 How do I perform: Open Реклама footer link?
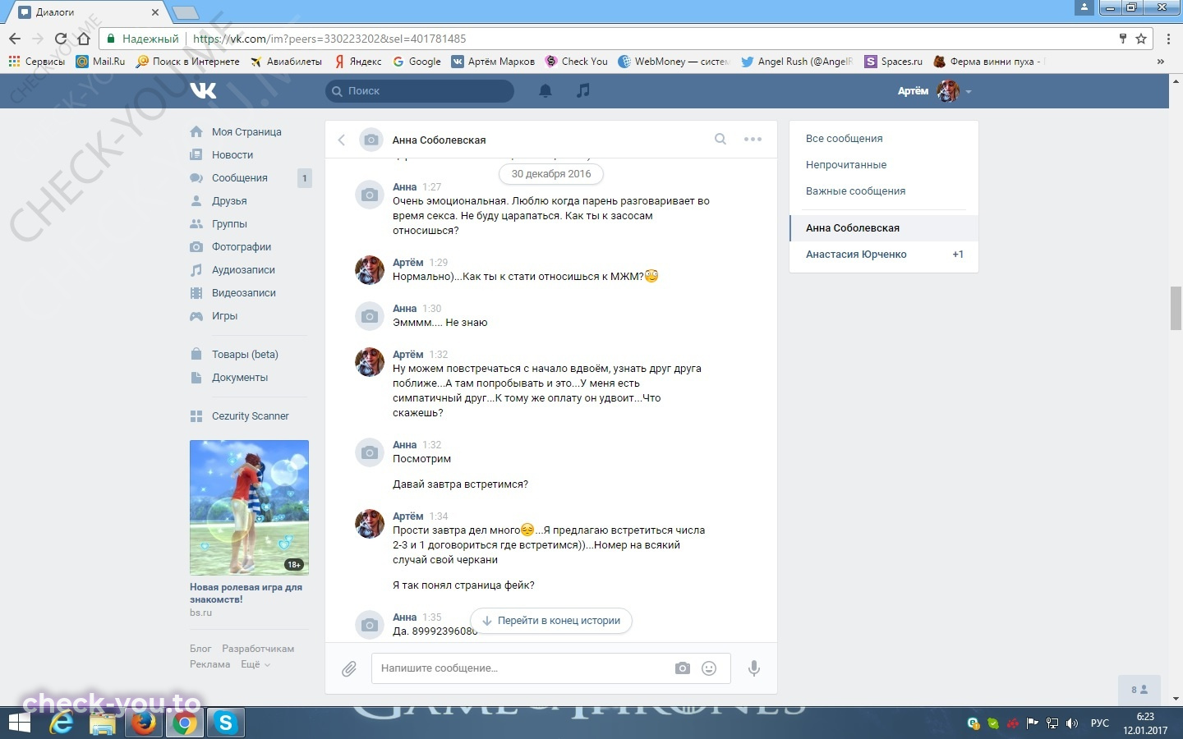(210, 664)
